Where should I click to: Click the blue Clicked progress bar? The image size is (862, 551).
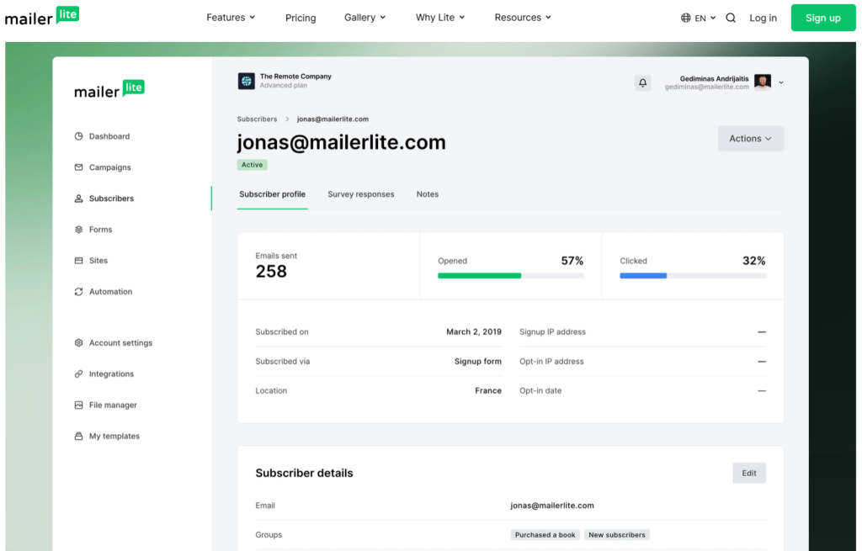[643, 276]
